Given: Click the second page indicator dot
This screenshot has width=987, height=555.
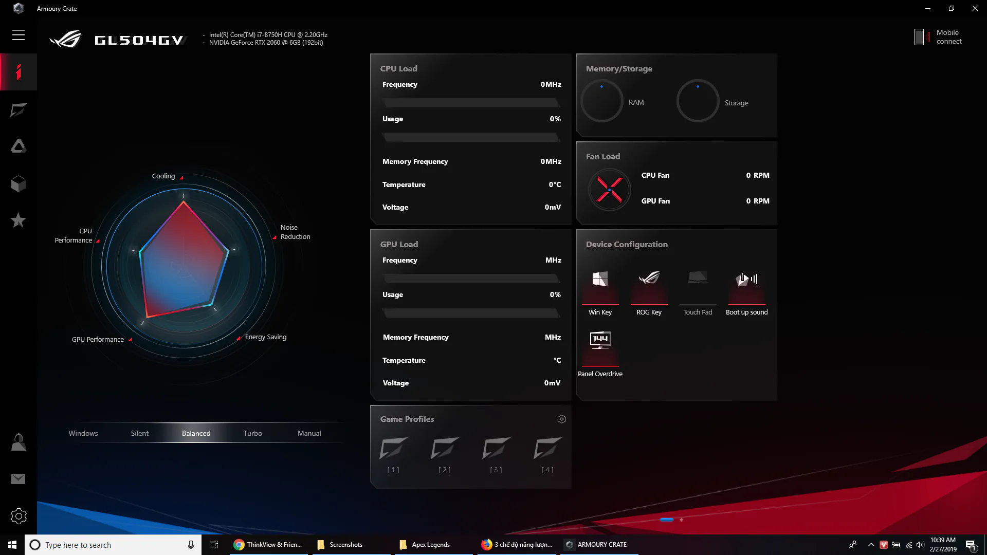Looking at the screenshot, I should coord(682,520).
